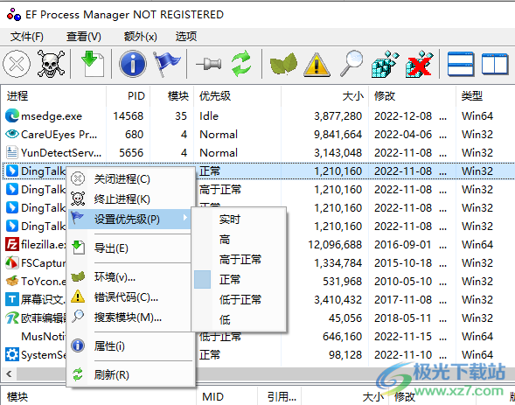Select the CareUEyes Pr... process row
515x405 pixels.
(x=258, y=135)
